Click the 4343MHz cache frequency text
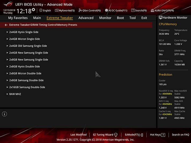Screen dimensions: 191x143 (167, 114)
